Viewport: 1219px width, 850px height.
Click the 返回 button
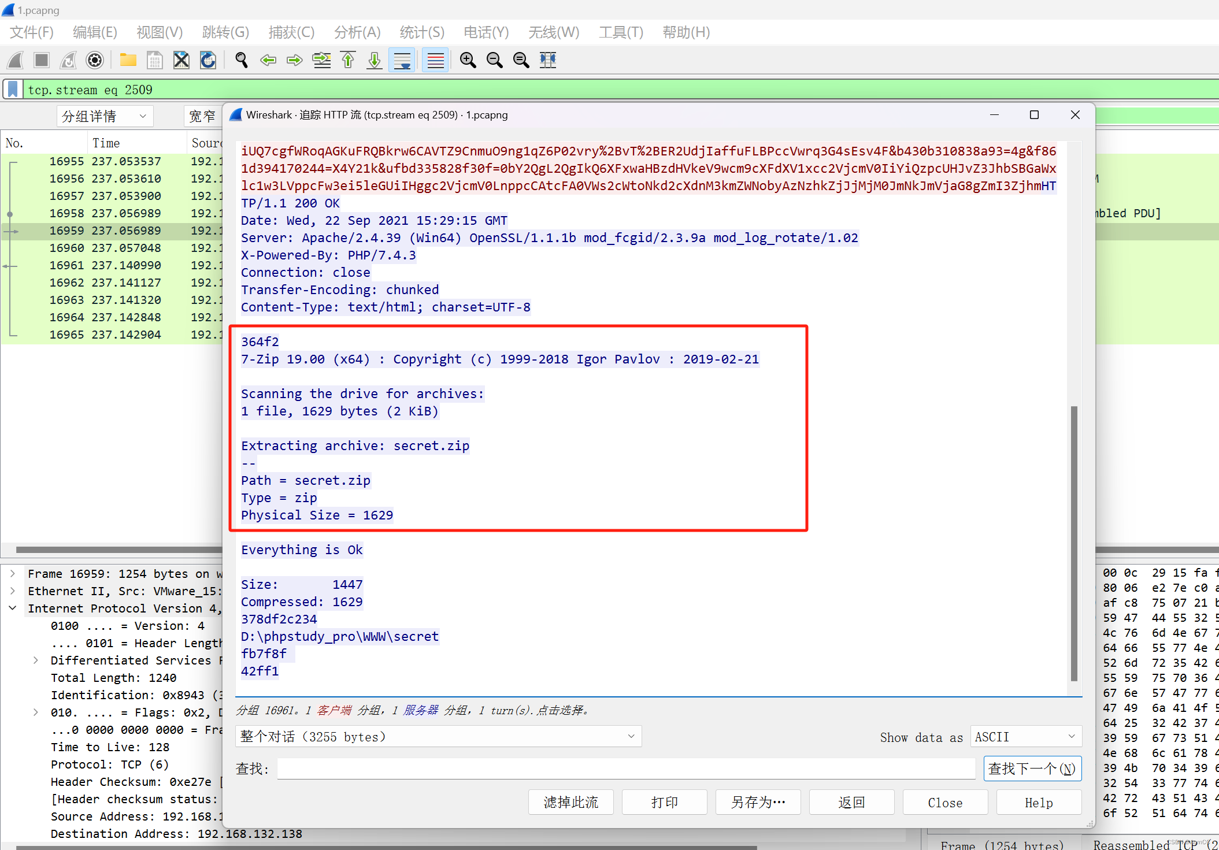(852, 802)
